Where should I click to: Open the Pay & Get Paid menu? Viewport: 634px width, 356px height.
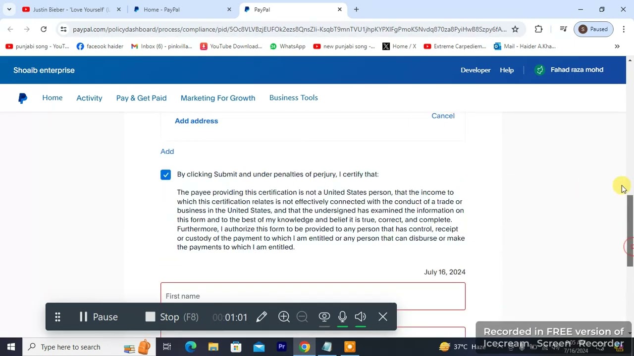(x=141, y=98)
